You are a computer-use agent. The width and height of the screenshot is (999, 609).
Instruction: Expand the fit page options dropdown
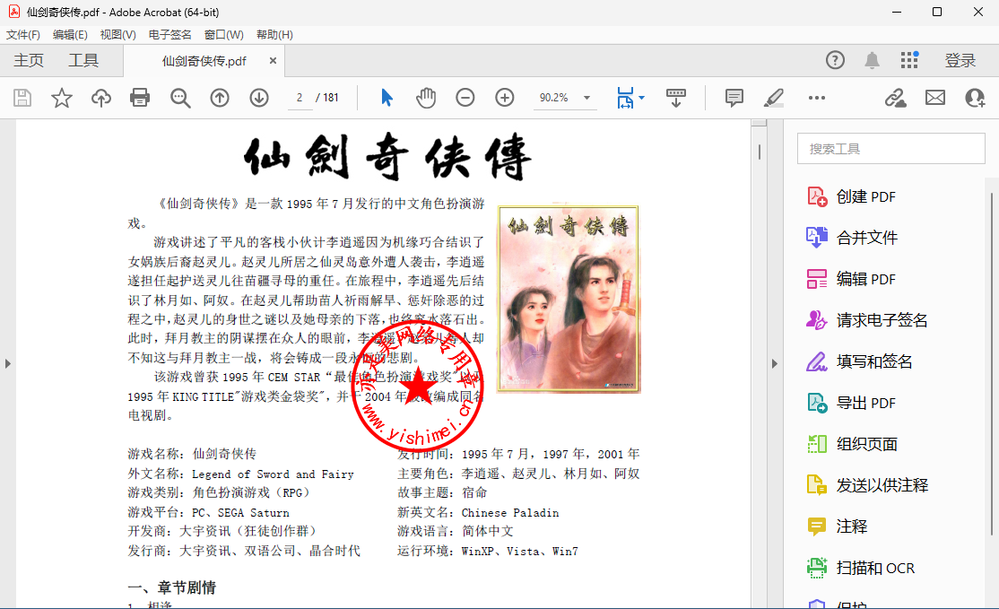click(x=642, y=98)
